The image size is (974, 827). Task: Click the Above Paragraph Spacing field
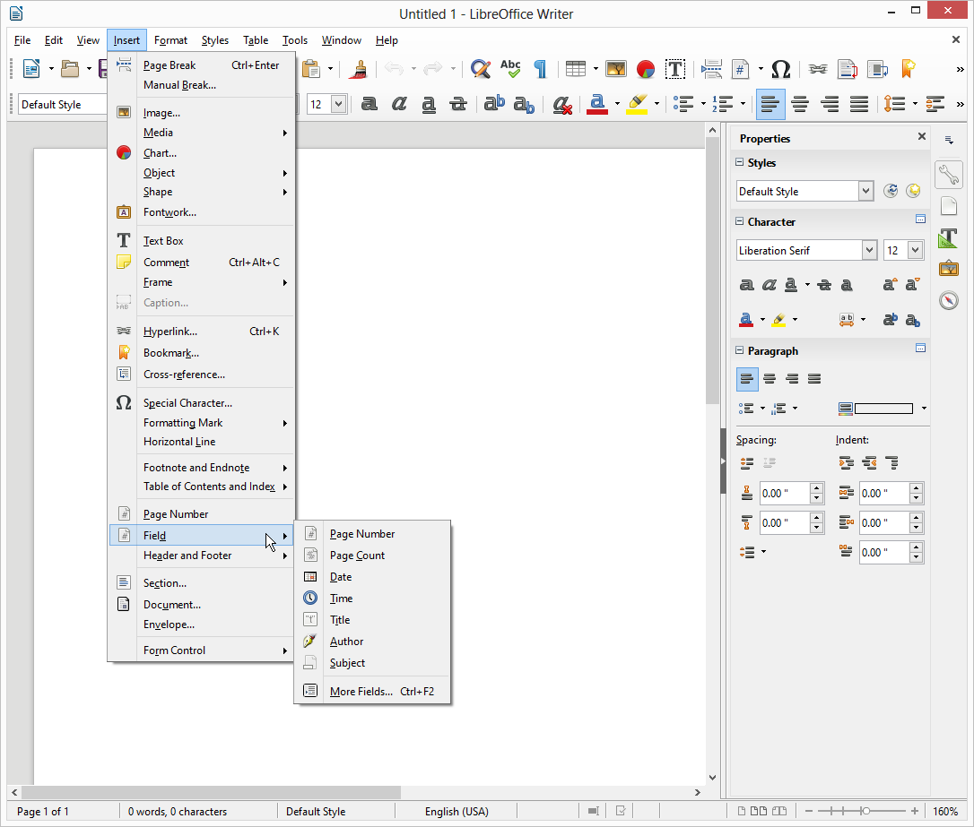point(785,493)
